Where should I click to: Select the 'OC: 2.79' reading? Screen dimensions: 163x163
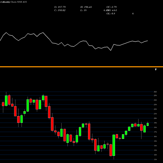tap(111, 7)
